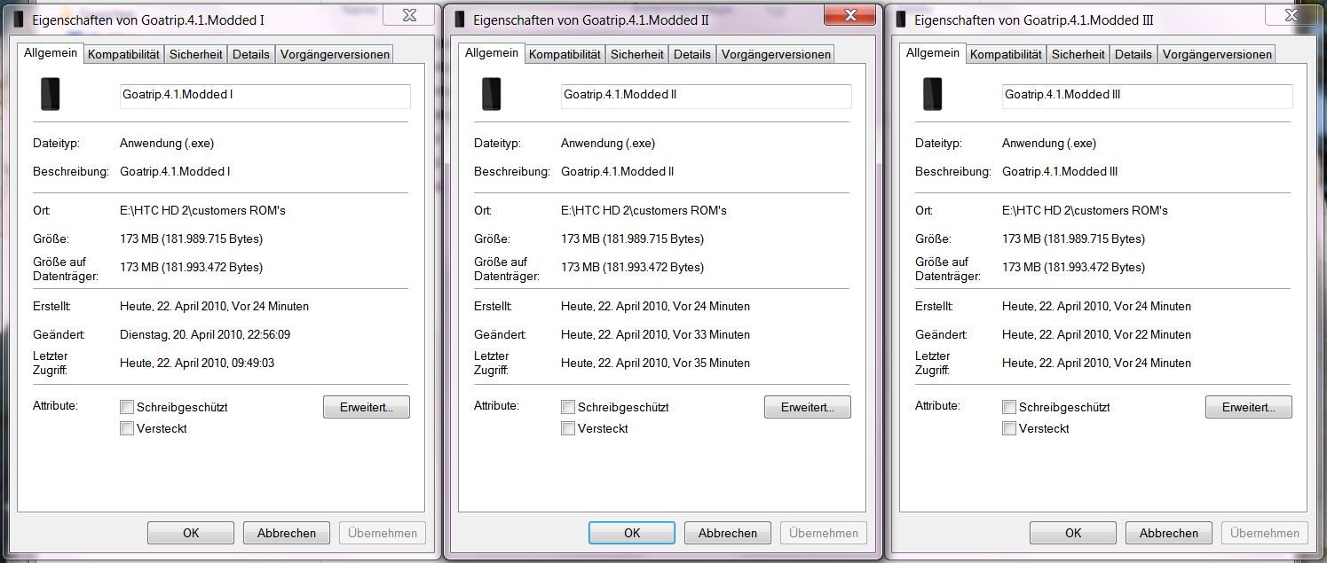Open Sicherheit tab in Modded II window
Screen dimensions: 1327x563
pyautogui.click(x=637, y=54)
